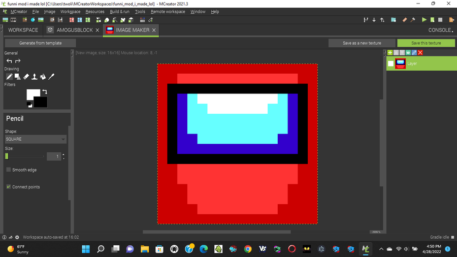The width and height of the screenshot is (457, 257).
Task: Move layer up in the layer panel
Action: (396, 53)
